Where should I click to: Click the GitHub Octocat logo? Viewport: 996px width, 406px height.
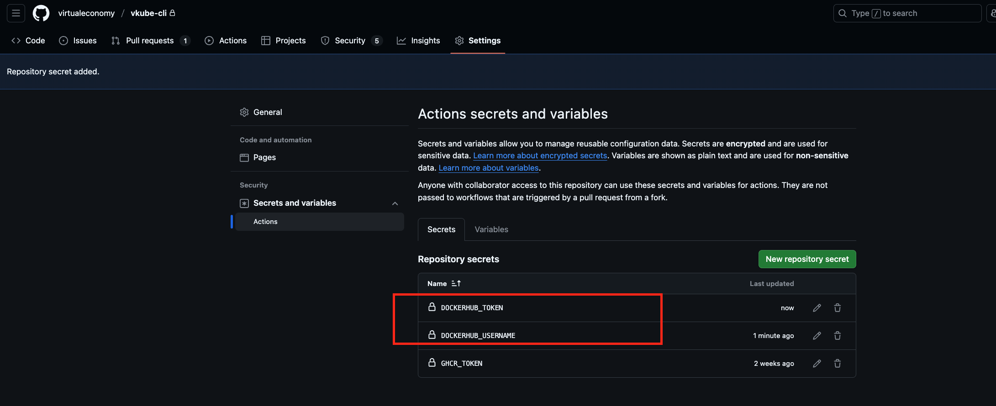pyautogui.click(x=41, y=13)
